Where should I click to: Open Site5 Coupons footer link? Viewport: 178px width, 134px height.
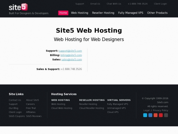click(x=17, y=116)
